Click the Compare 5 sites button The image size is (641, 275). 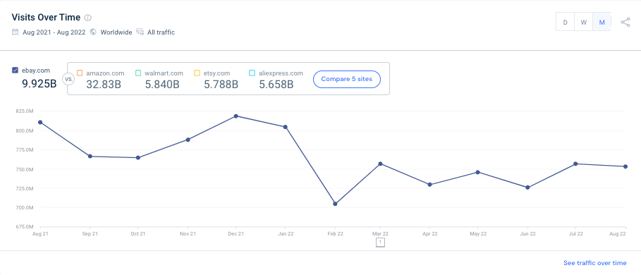coord(347,79)
